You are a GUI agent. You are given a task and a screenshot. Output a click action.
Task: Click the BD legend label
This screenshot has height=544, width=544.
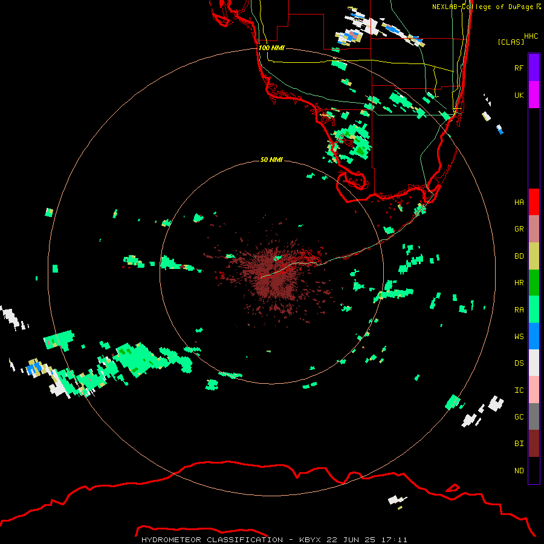tap(519, 256)
